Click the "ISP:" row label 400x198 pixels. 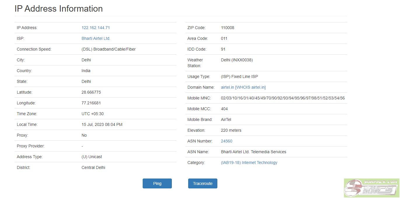tap(20, 38)
